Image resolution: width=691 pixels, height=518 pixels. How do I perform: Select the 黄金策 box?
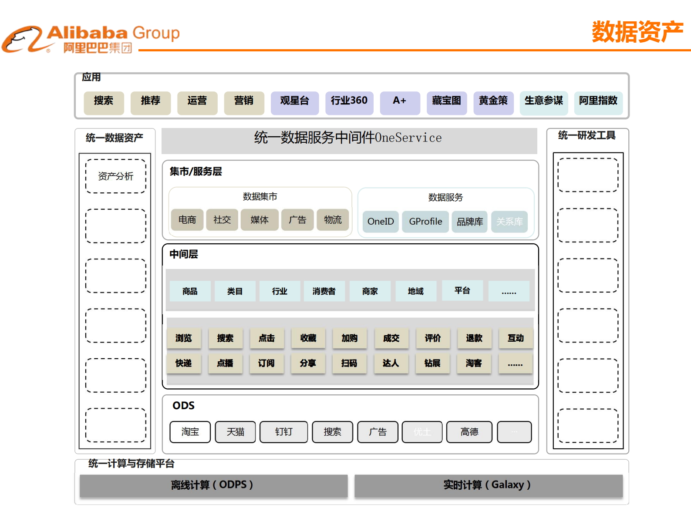point(493,103)
